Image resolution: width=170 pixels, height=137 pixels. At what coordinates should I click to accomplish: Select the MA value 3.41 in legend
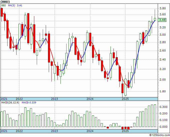19,6
